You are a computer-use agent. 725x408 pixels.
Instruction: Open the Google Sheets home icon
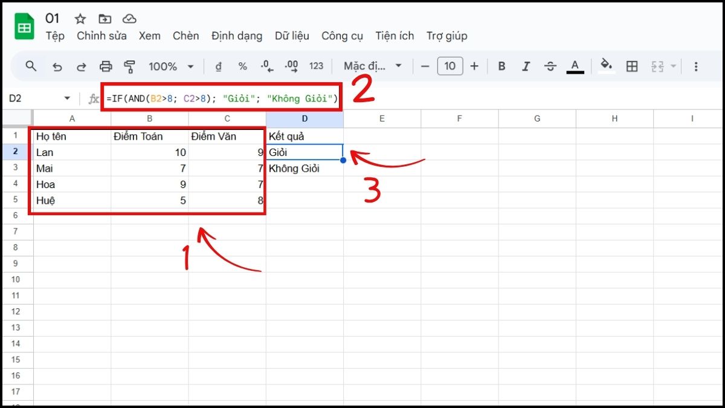[x=25, y=27]
